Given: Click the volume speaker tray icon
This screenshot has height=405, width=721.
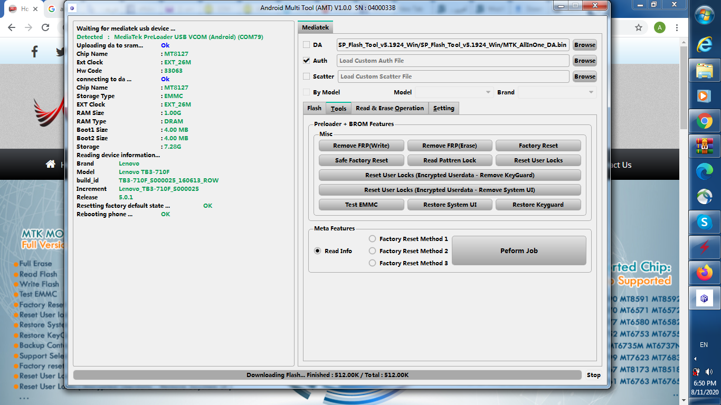Looking at the screenshot, I should point(709,372).
